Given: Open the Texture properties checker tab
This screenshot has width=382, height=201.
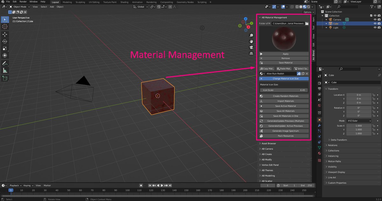Looking at the screenshot, I should 320,160.
